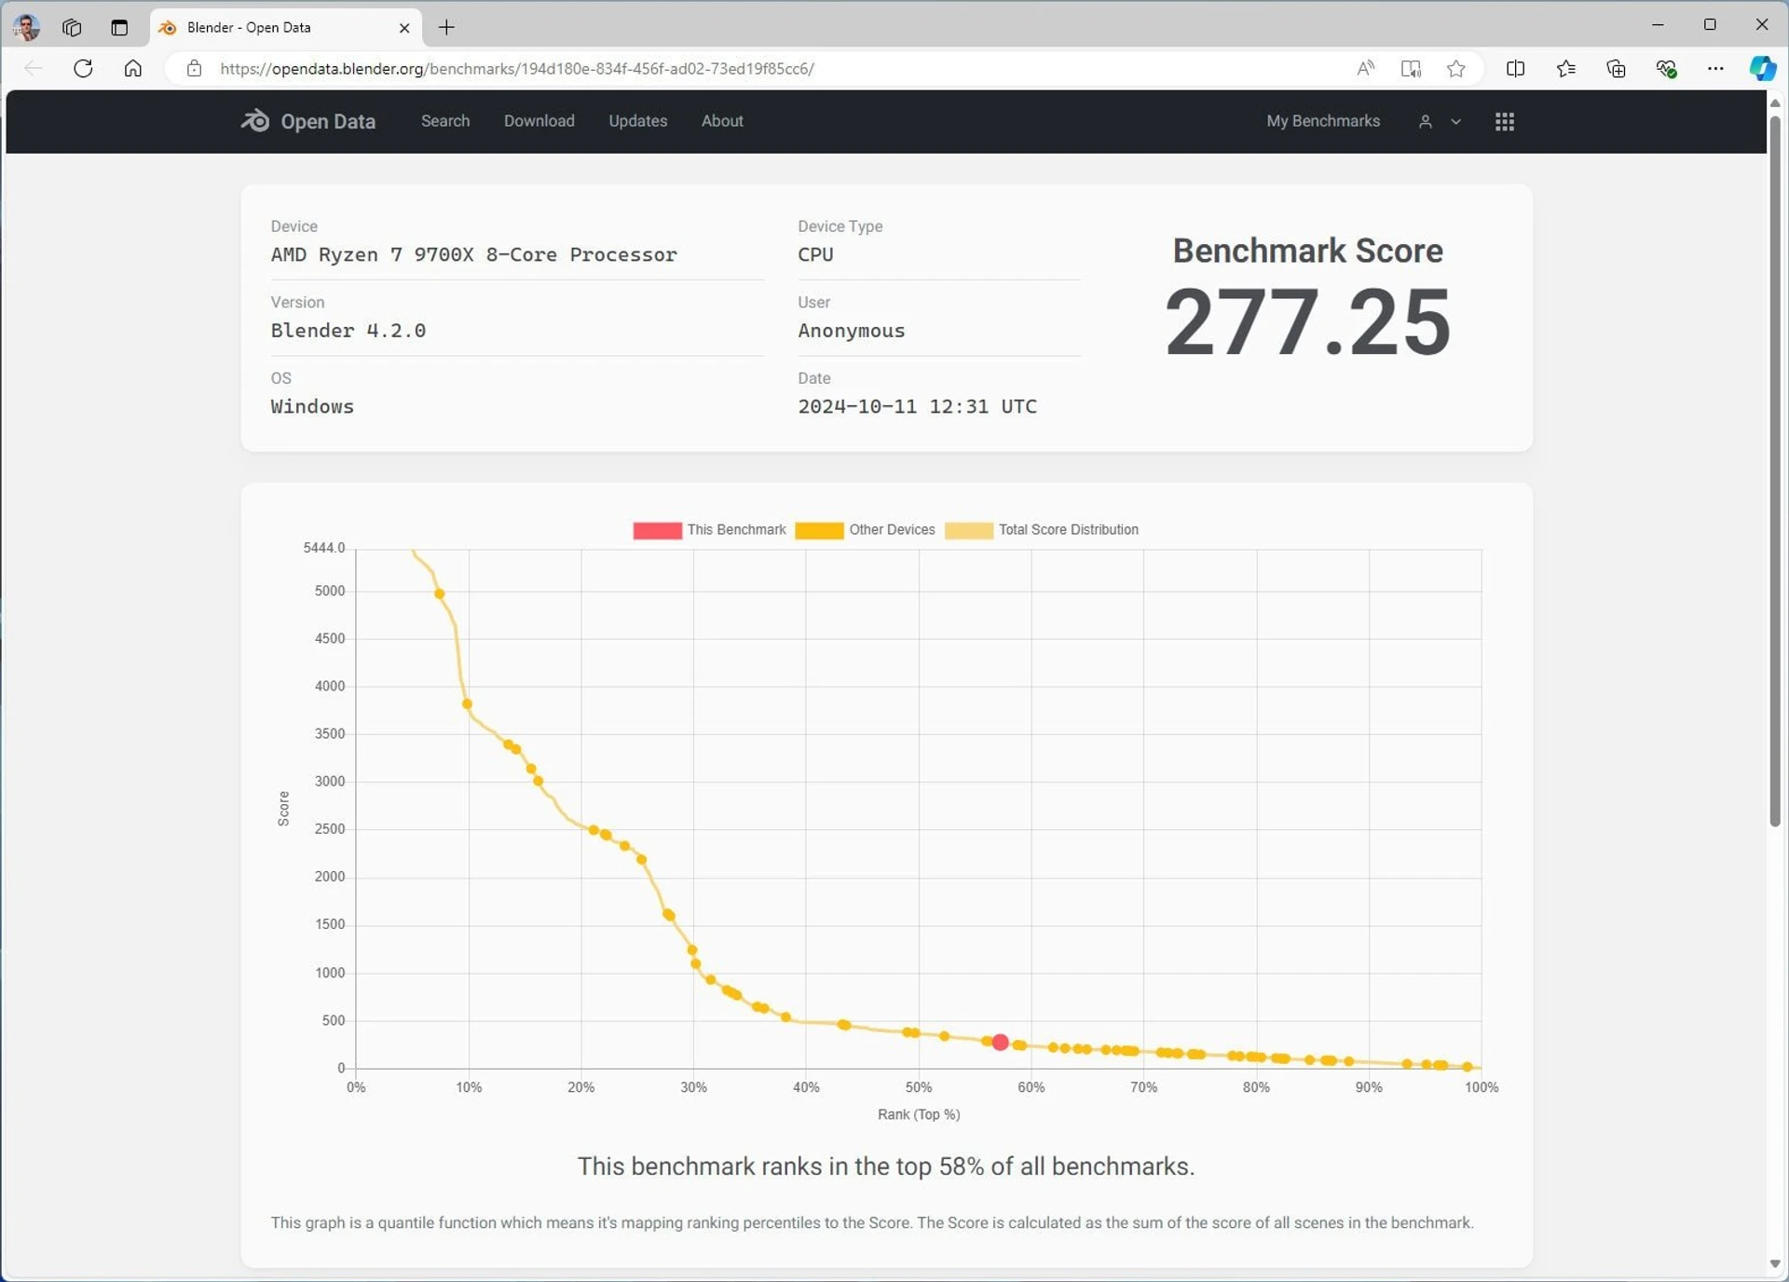Start Read Aloud from the address bar
The width and height of the screenshot is (1789, 1282).
coord(1365,68)
